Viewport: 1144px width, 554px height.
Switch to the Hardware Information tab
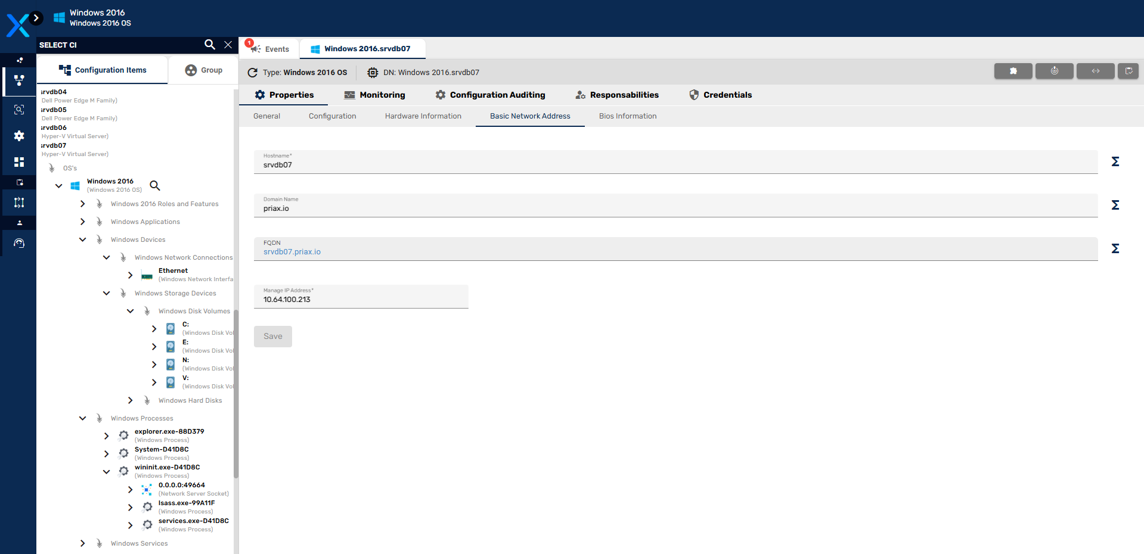click(x=423, y=116)
